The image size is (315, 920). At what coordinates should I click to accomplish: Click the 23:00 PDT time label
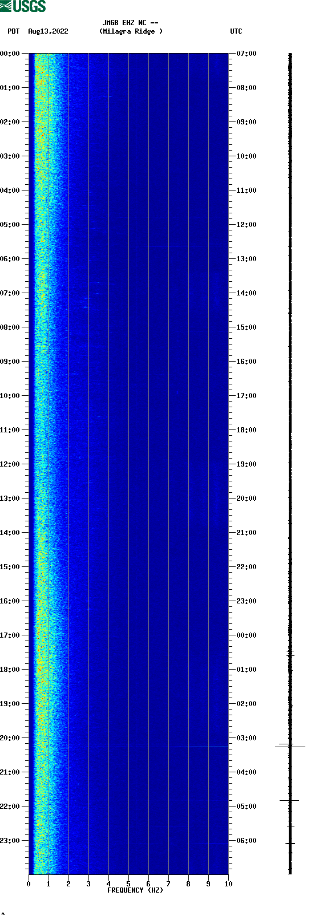pyautogui.click(x=10, y=841)
